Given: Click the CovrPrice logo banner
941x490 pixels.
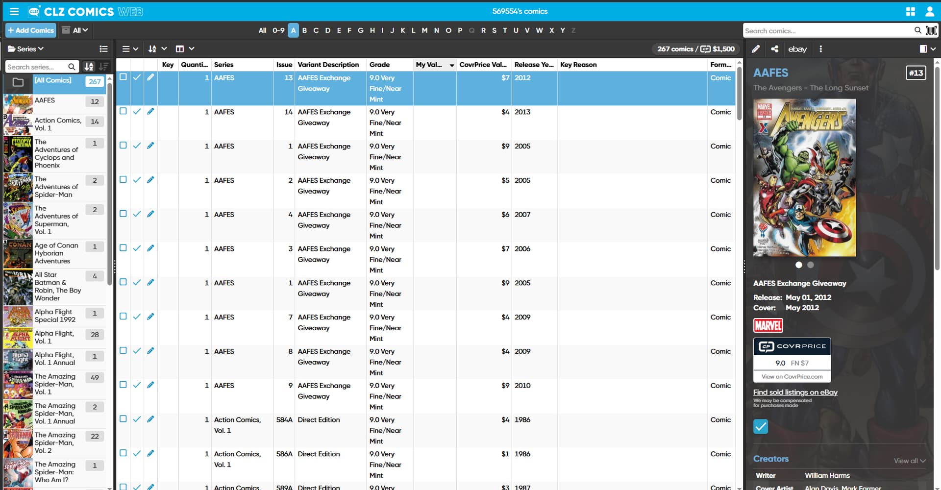Looking at the screenshot, I should pos(792,346).
